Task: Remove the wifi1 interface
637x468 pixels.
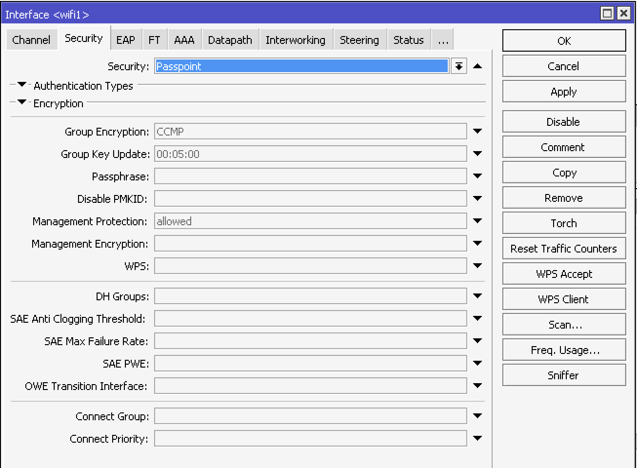Action: coord(564,198)
